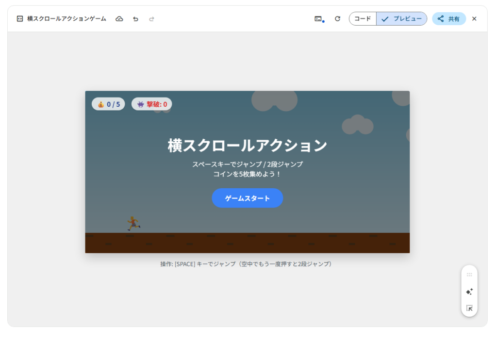Image resolution: width=497 pixels, height=344 pixels.
Task: Click the sparkle AI edit icon
Action: [469, 292]
